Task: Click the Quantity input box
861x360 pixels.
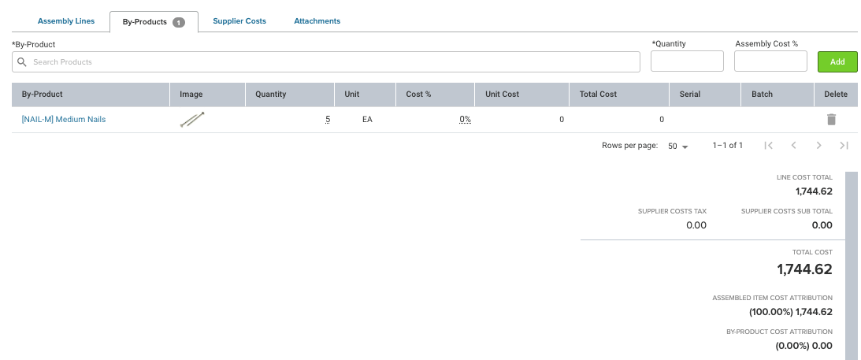Action: point(687,61)
